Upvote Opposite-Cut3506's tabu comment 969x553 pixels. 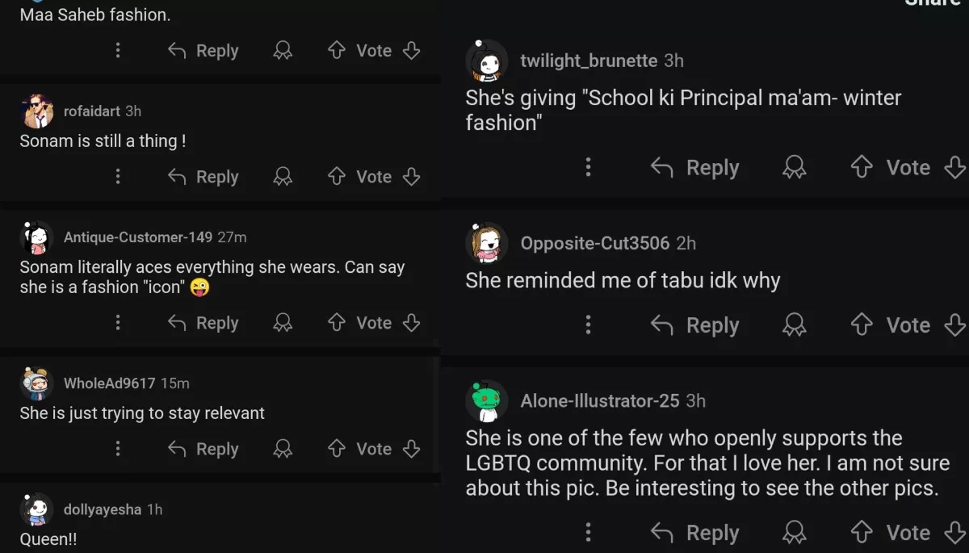click(862, 325)
